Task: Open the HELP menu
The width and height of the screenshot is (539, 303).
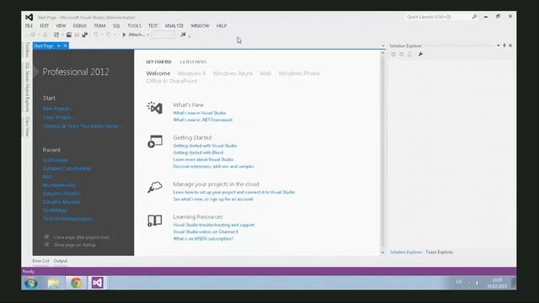Action: coord(221,26)
